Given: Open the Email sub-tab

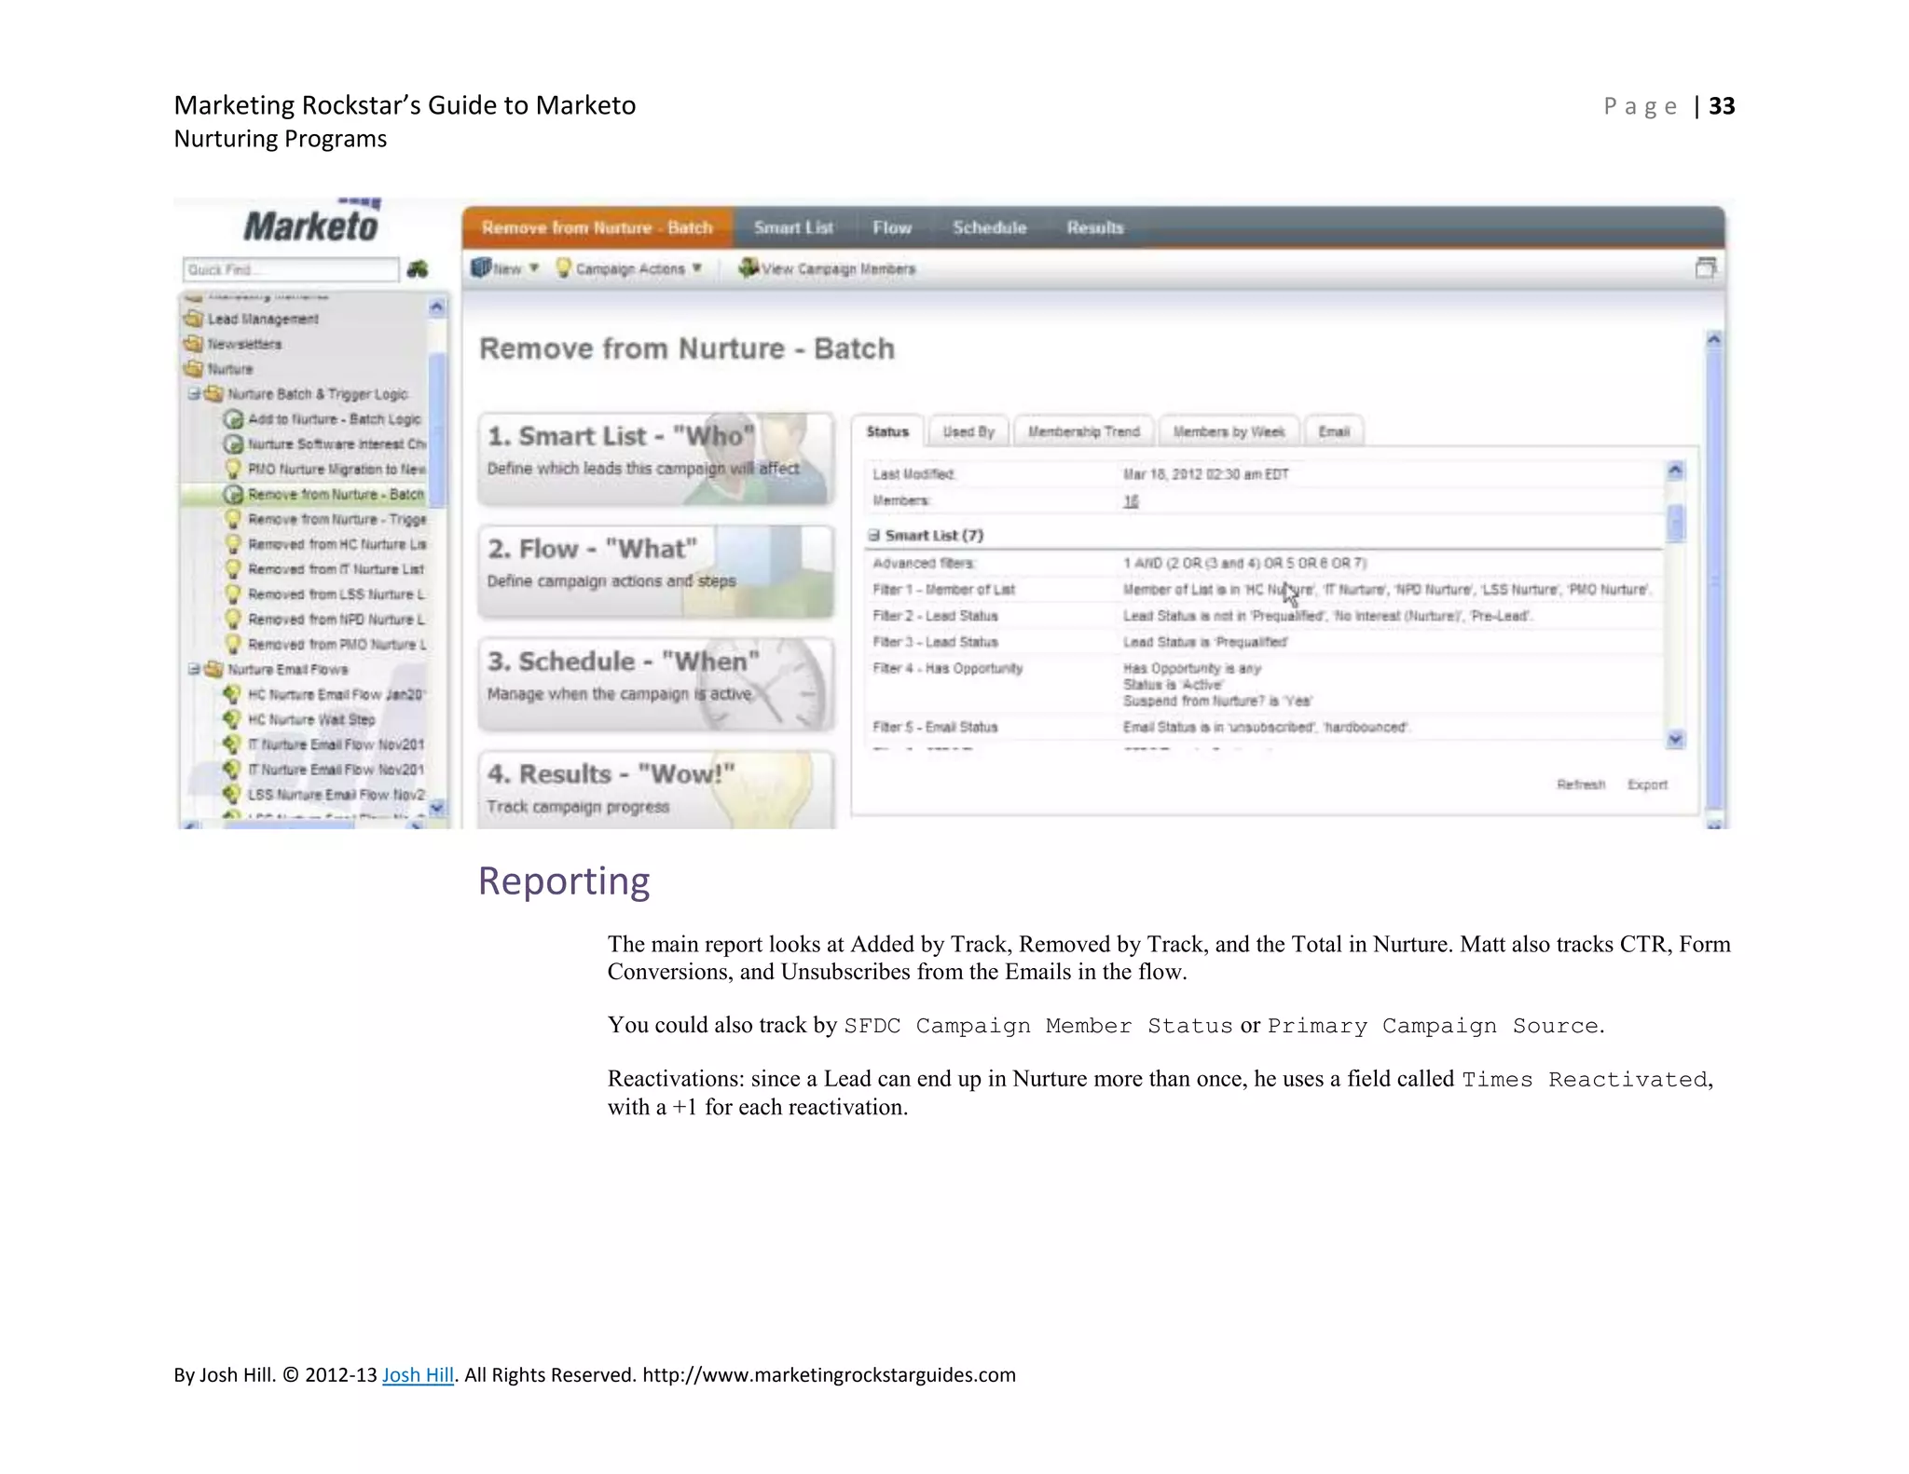Looking at the screenshot, I should pyautogui.click(x=1334, y=431).
